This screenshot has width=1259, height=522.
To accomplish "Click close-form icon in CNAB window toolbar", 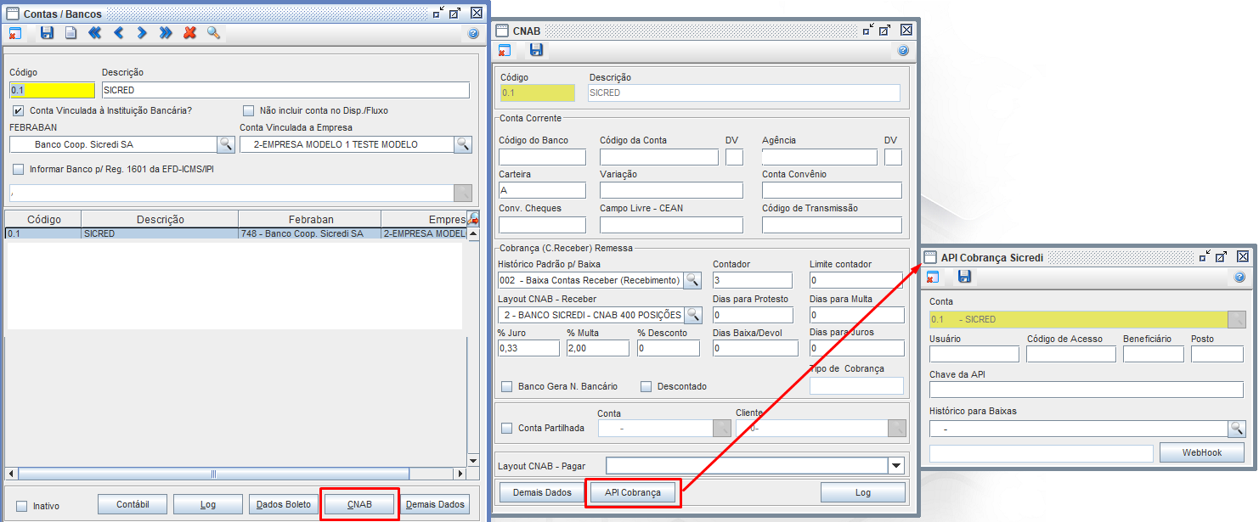I will [504, 50].
